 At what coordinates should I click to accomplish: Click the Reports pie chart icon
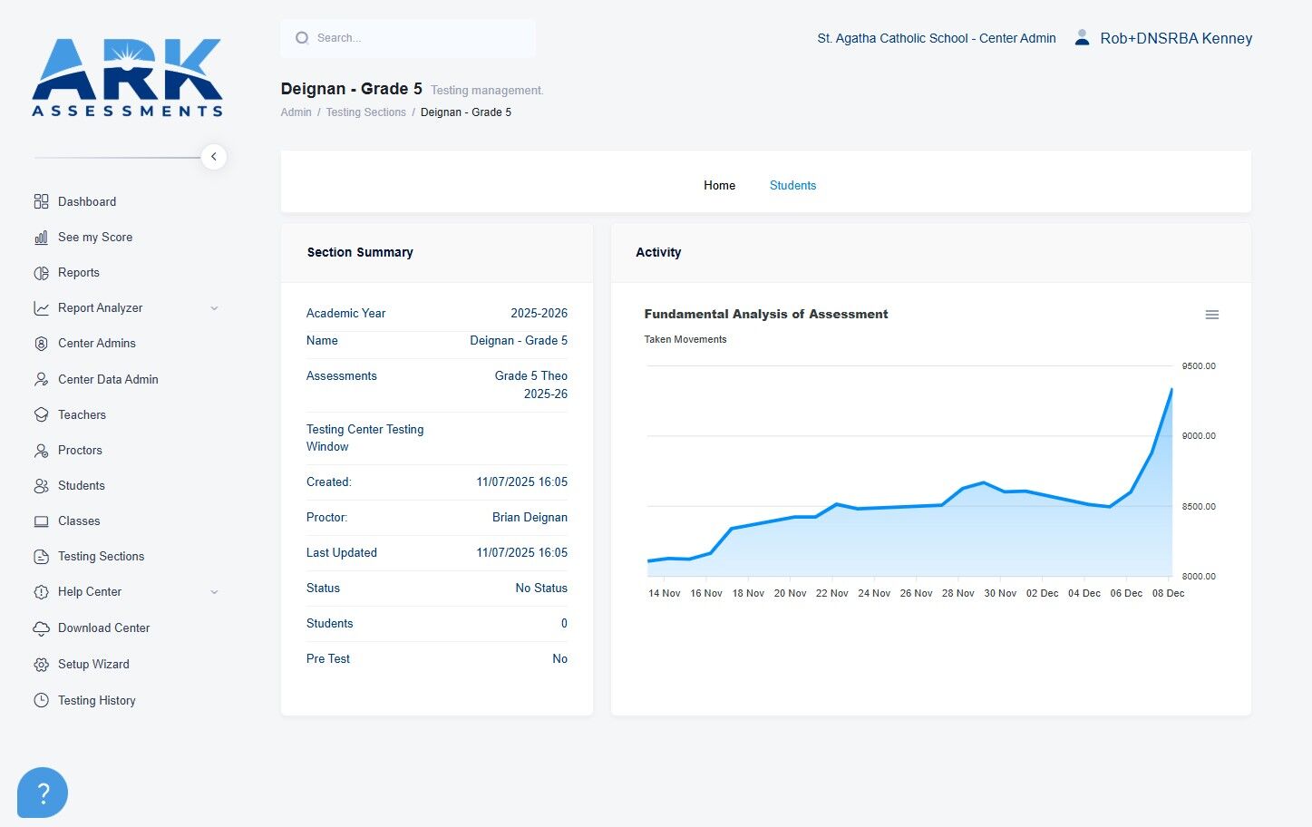coord(41,272)
